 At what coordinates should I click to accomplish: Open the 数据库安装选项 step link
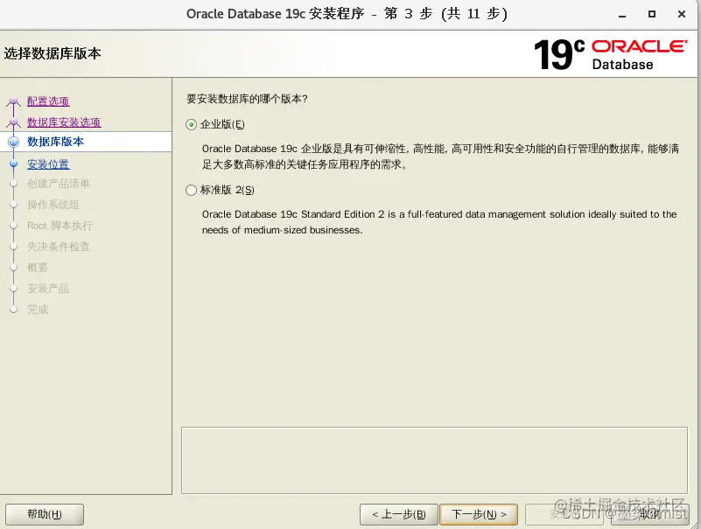(x=64, y=122)
